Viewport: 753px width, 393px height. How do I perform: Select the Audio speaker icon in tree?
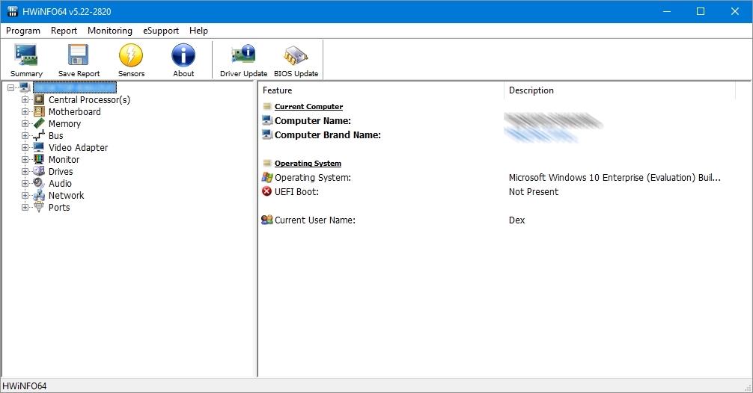pyautogui.click(x=39, y=184)
